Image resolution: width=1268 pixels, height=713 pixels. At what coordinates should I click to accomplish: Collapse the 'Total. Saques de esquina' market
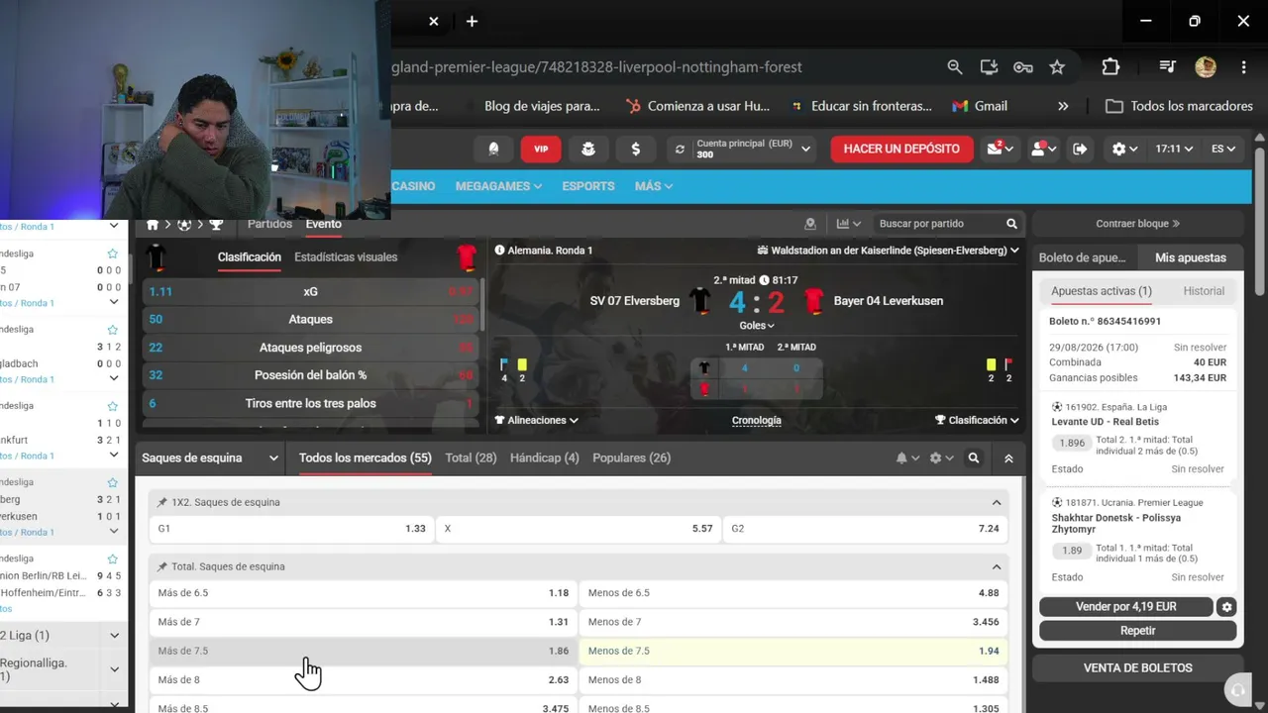coord(997,566)
